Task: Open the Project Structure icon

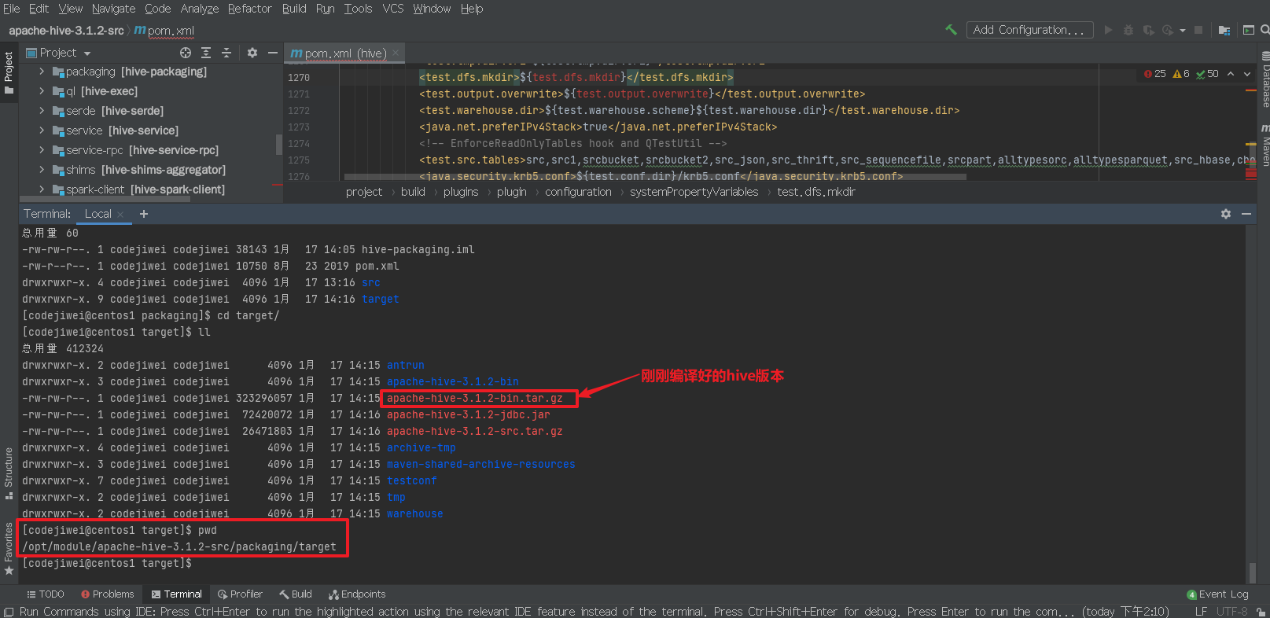Action: [1224, 30]
